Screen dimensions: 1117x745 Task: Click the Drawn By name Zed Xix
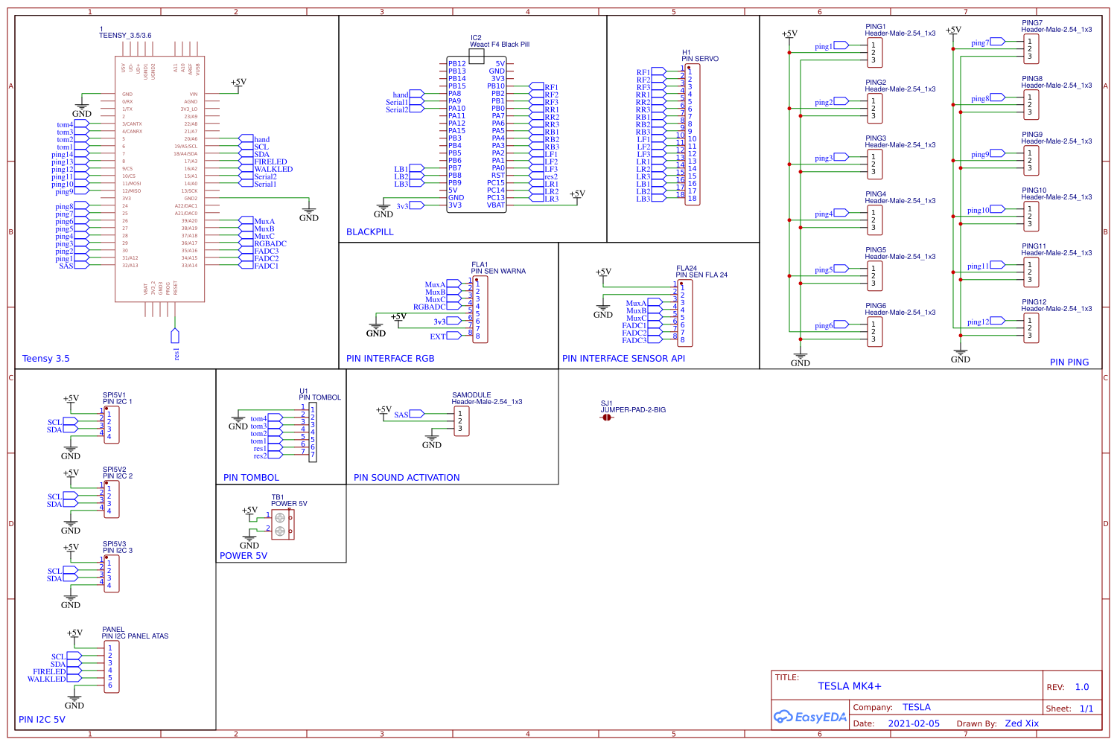1022,723
